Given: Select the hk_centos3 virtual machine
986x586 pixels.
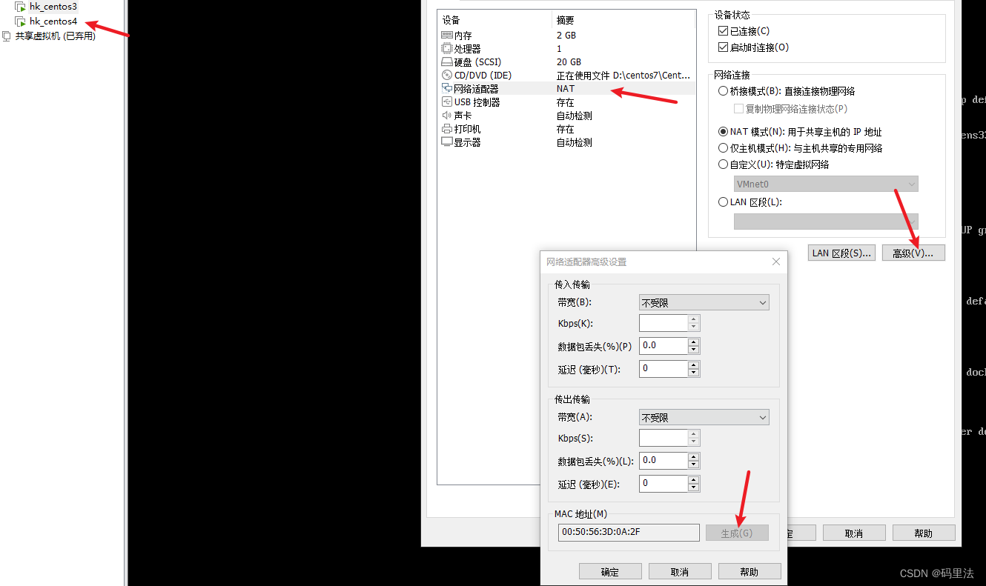Looking at the screenshot, I should tap(53, 7).
